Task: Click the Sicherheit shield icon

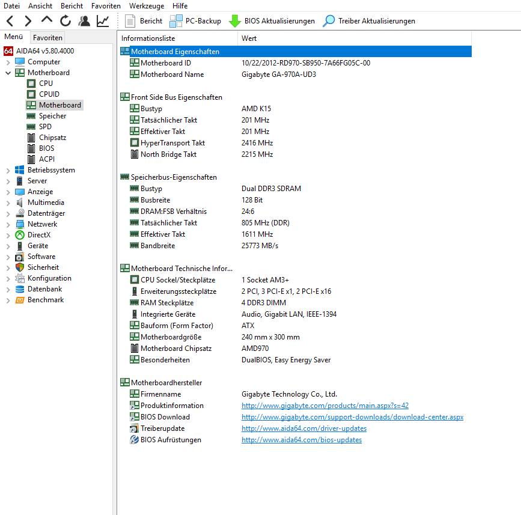Action: click(20, 267)
